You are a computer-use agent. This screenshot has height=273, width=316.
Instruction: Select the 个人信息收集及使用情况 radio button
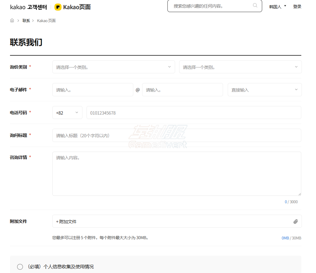[x=20, y=267]
